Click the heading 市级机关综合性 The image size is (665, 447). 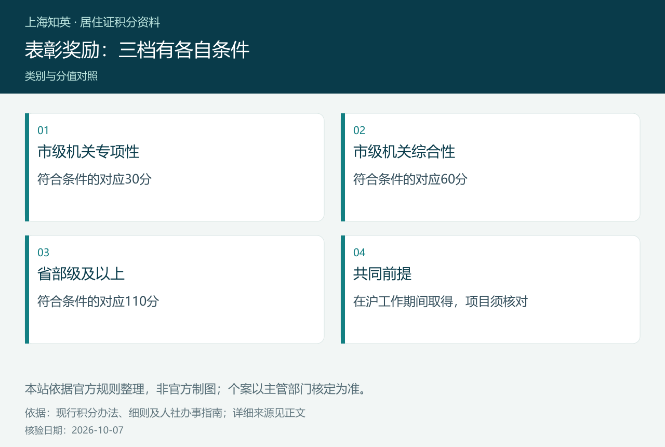pyautogui.click(x=404, y=152)
